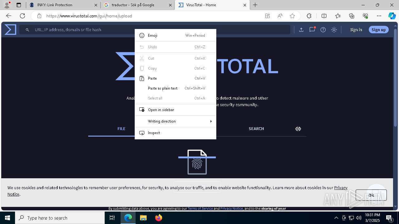Image resolution: width=399 pixels, height=224 pixels.
Task: Show hidden tray icons chevron
Action: [x=336, y=218]
